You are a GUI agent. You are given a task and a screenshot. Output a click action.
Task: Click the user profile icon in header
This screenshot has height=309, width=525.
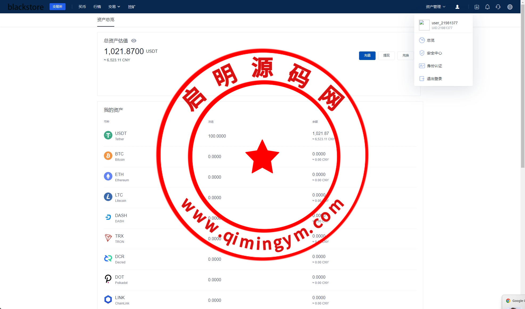(457, 7)
